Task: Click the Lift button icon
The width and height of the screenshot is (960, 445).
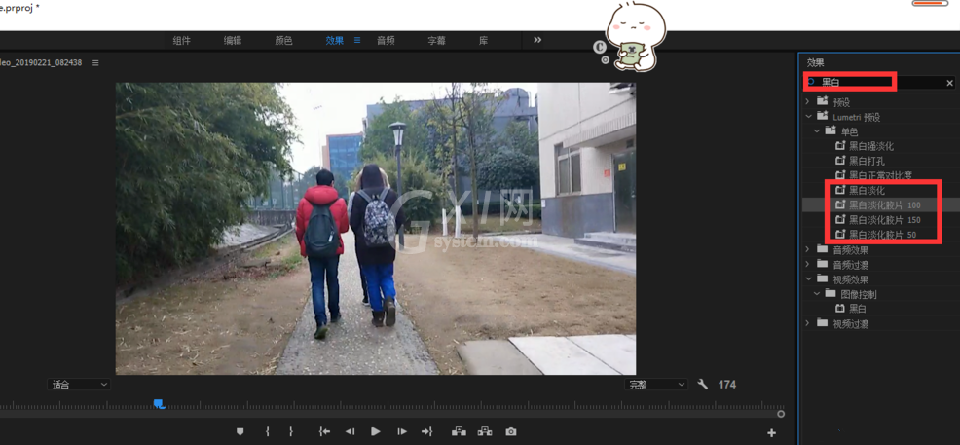Action: tap(459, 431)
